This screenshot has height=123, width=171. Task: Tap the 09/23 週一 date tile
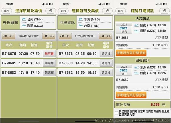click(124, 70)
